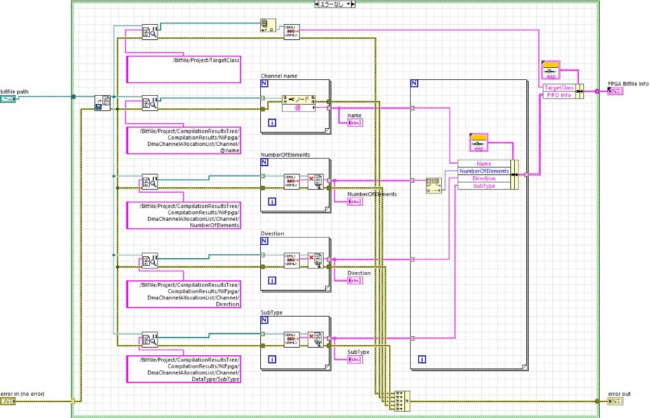Image resolution: width=650 pixels, height=418 pixels.
Task: Click the XPath node for Channel @name
Action: 150,103
